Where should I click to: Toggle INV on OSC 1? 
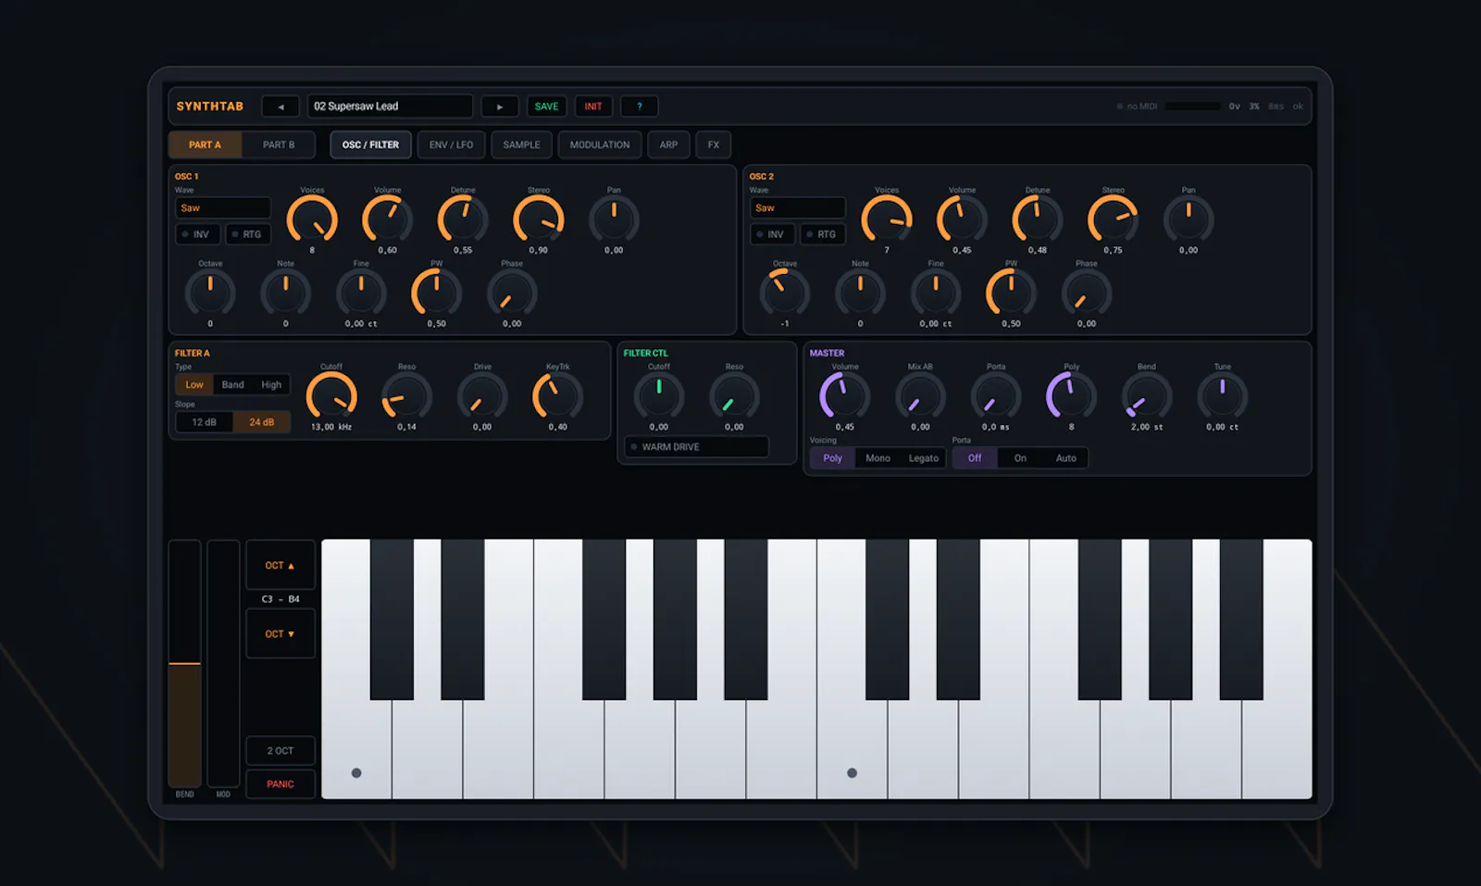coord(197,234)
